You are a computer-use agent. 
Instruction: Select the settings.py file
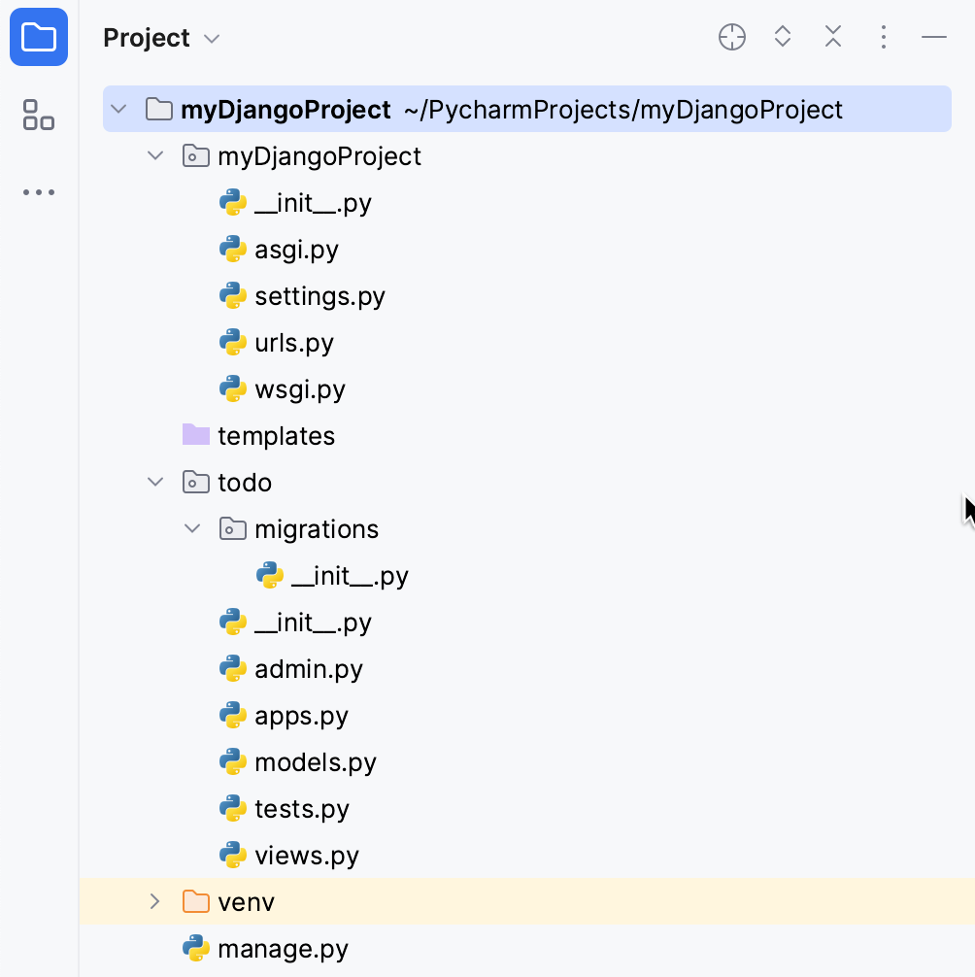click(x=318, y=296)
